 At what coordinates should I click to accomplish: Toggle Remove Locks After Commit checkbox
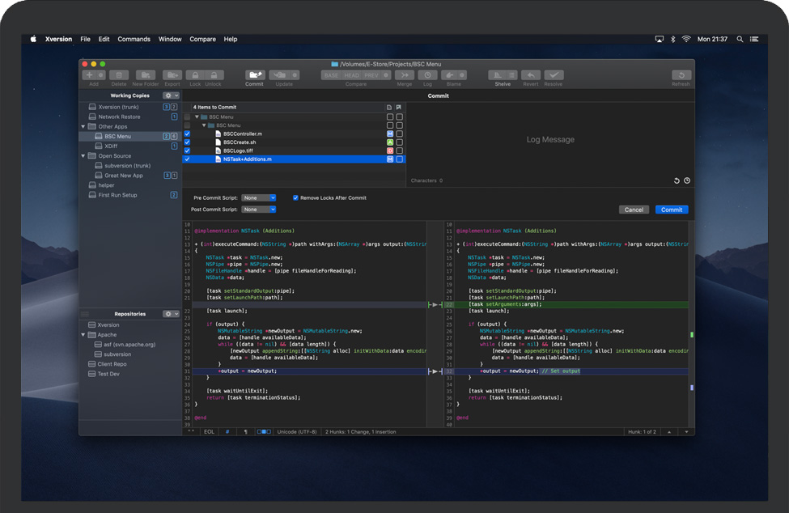295,197
